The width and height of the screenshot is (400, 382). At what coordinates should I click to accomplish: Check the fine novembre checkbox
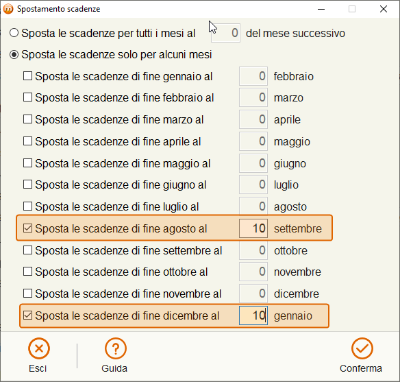pos(27,294)
